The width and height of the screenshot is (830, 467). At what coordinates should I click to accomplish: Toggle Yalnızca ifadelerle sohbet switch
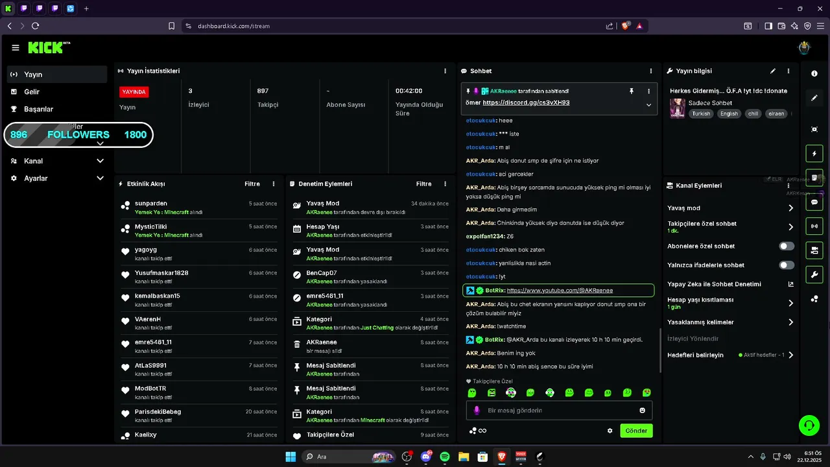coord(787,265)
